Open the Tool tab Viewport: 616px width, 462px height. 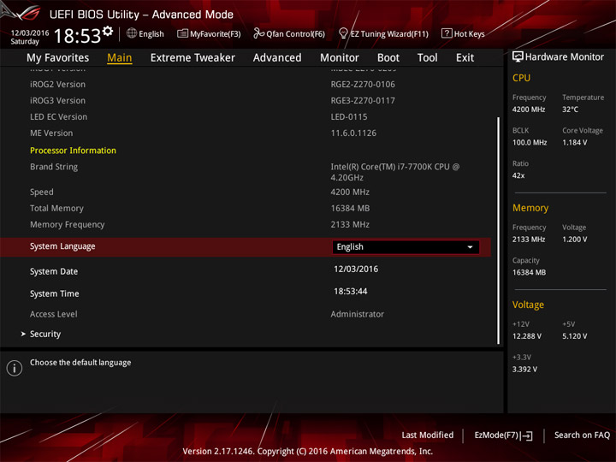tap(427, 58)
